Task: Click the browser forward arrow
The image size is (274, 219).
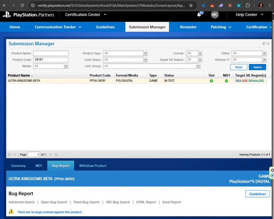Action: [13, 5]
